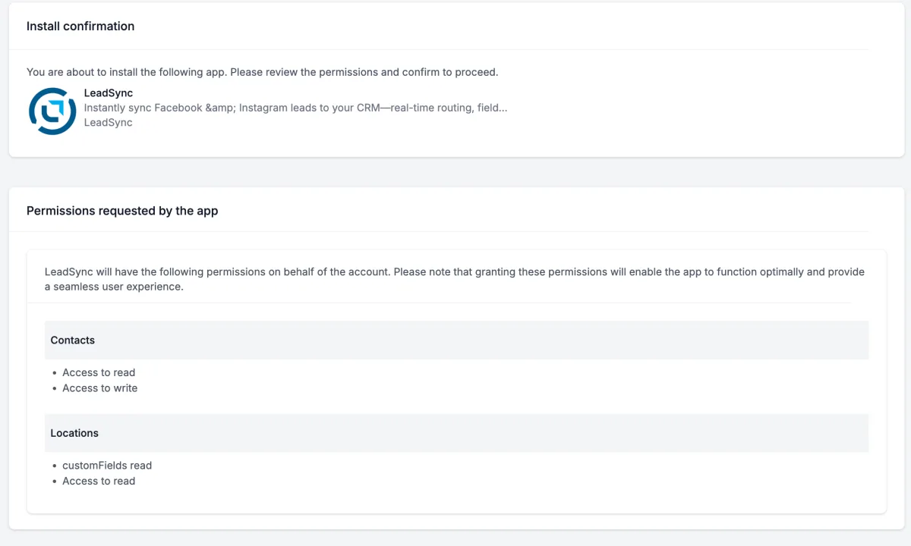Select the bold LeadSync app name

point(109,93)
